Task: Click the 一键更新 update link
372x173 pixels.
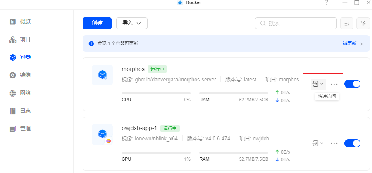Action: [x=347, y=44]
